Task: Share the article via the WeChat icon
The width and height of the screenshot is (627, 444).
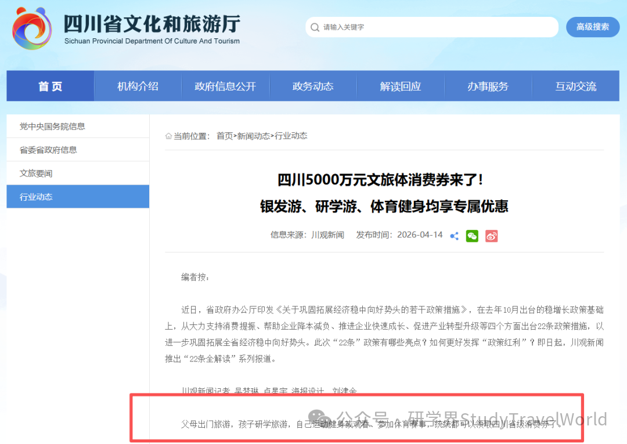Action: 472,236
